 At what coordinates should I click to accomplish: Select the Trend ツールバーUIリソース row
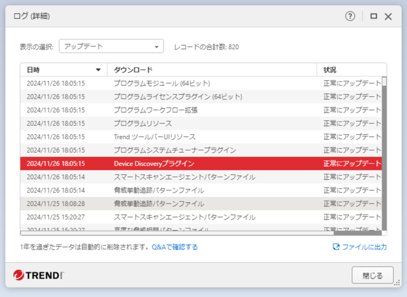pos(201,137)
